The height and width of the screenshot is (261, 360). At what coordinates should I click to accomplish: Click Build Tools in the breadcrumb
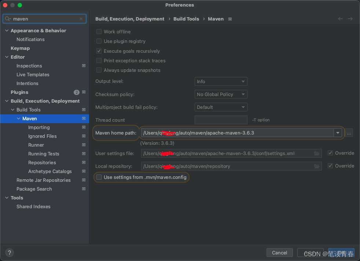pyautogui.click(x=186, y=19)
